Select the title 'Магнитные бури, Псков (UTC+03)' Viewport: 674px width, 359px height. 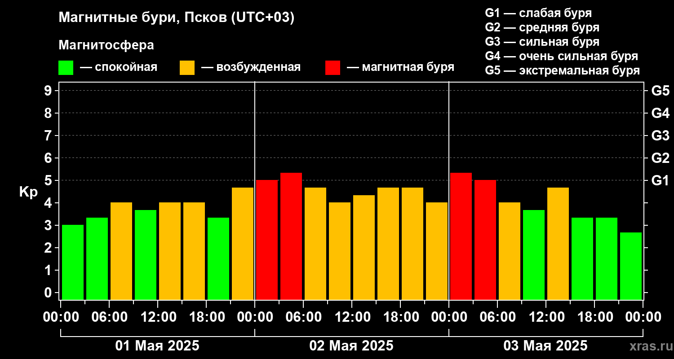177,18
